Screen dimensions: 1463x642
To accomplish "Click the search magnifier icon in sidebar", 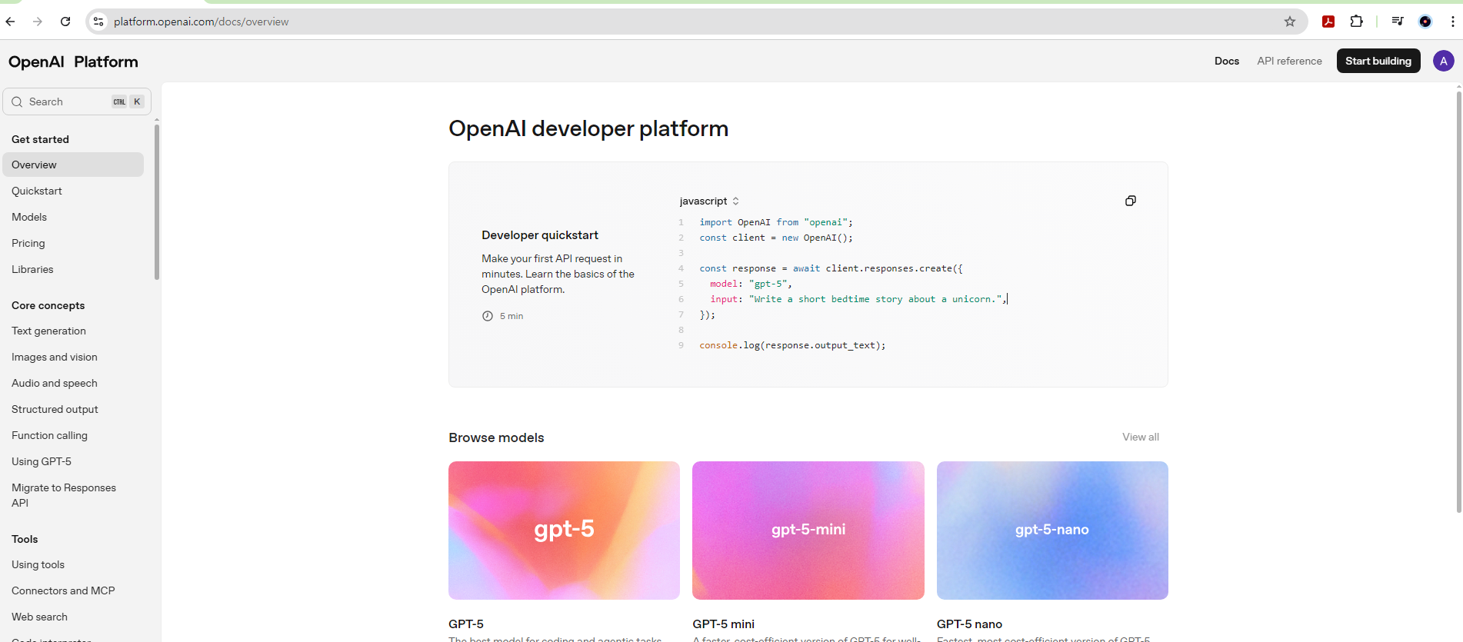I will point(17,101).
